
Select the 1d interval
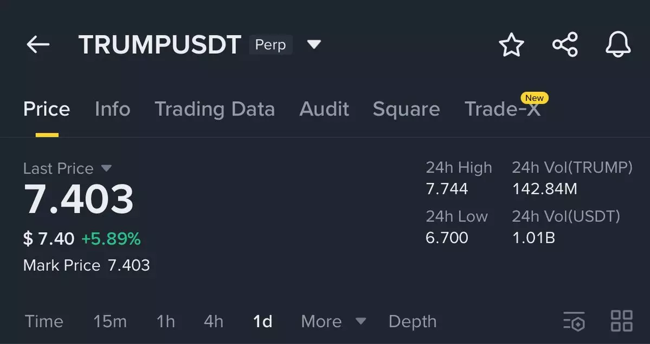point(262,321)
